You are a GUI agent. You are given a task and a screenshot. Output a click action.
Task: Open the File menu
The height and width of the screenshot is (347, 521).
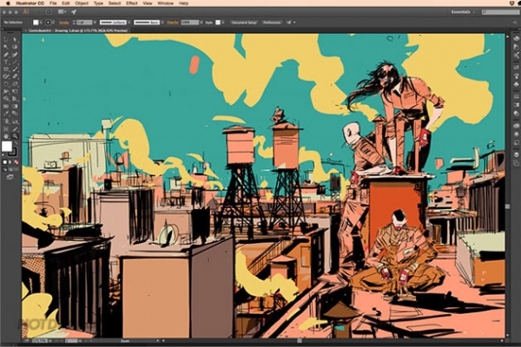click(53, 3)
